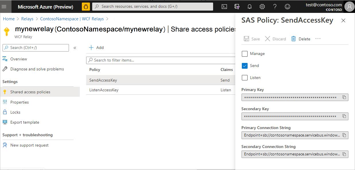Copy the Primary Key to clipboard

coord(344,97)
